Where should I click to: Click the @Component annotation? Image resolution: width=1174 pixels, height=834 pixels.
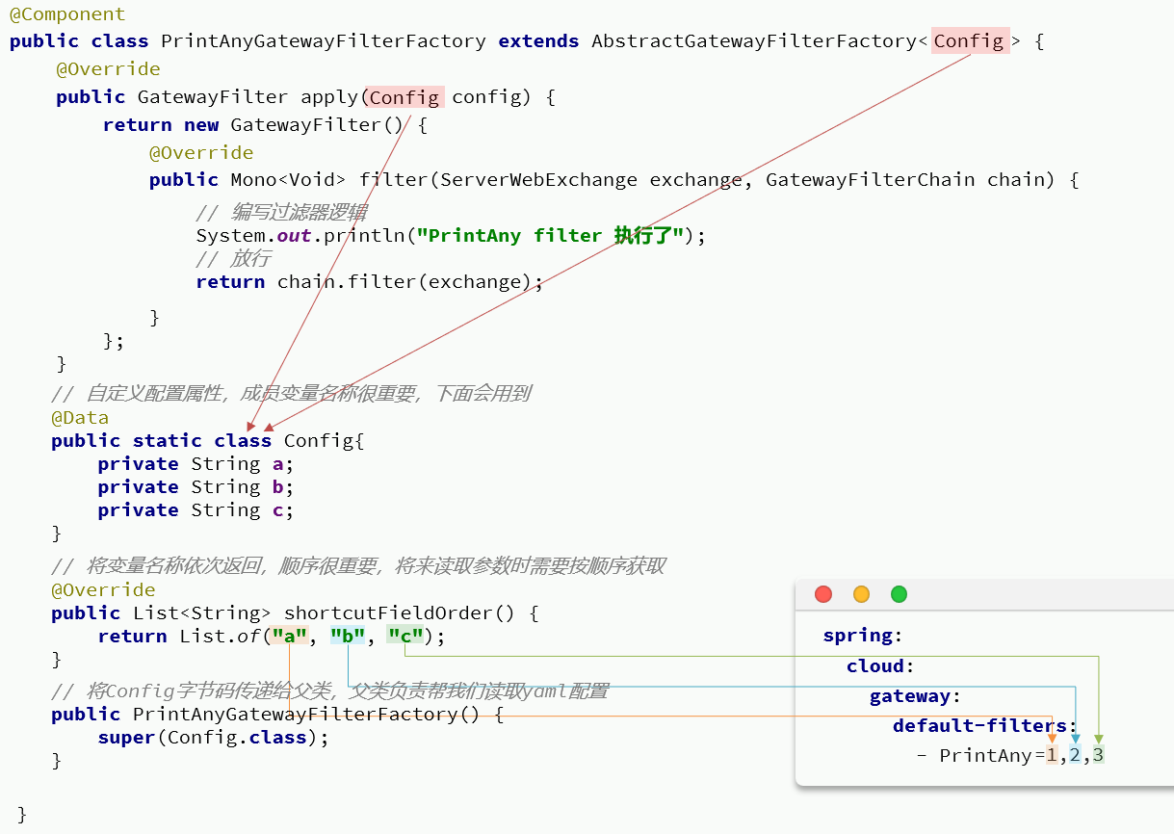[x=67, y=14]
